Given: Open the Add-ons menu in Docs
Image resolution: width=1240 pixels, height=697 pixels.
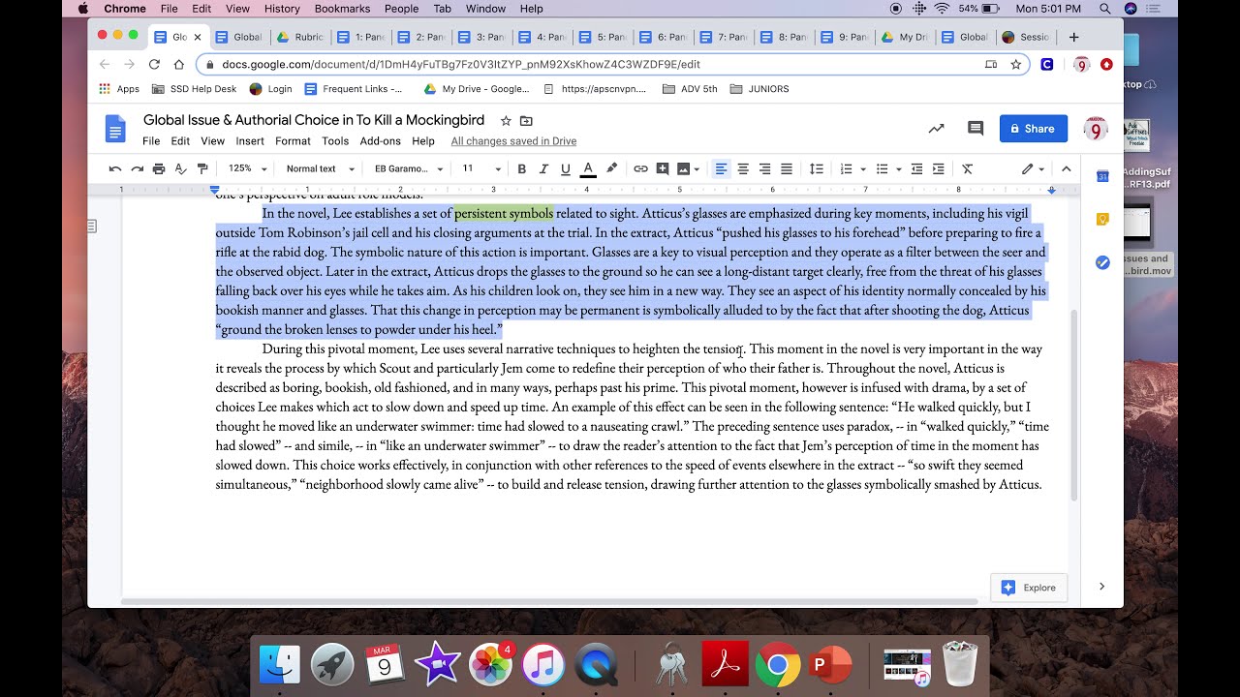Looking at the screenshot, I should click(380, 141).
